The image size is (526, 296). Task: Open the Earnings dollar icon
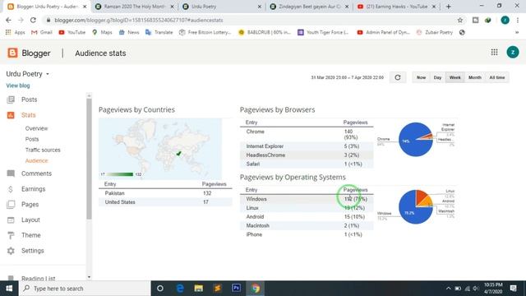click(11, 189)
